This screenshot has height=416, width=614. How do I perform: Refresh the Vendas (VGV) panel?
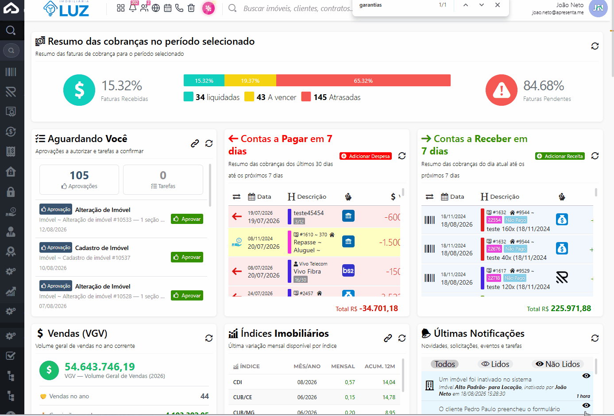[209, 338]
